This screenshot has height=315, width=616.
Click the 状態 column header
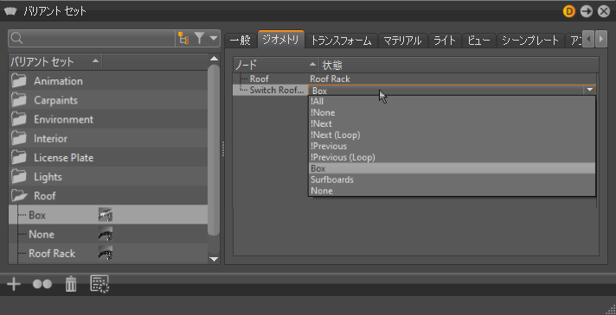(459, 65)
